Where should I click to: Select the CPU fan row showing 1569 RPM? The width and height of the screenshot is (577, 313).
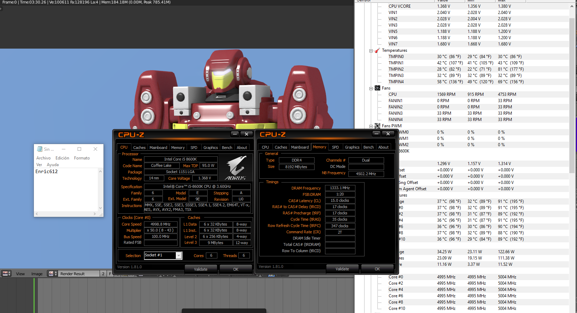click(x=461, y=94)
